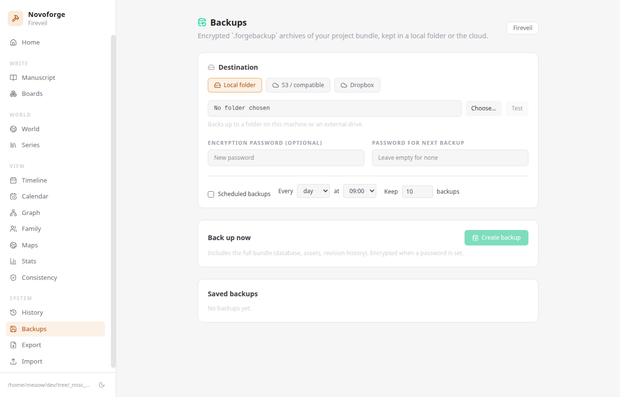Click the Choose... folder button

(x=483, y=108)
